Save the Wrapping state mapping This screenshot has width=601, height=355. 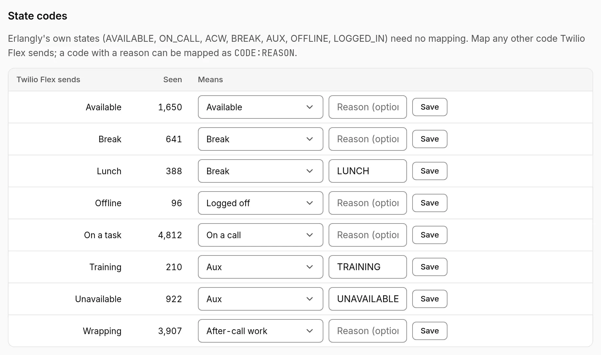pos(430,331)
